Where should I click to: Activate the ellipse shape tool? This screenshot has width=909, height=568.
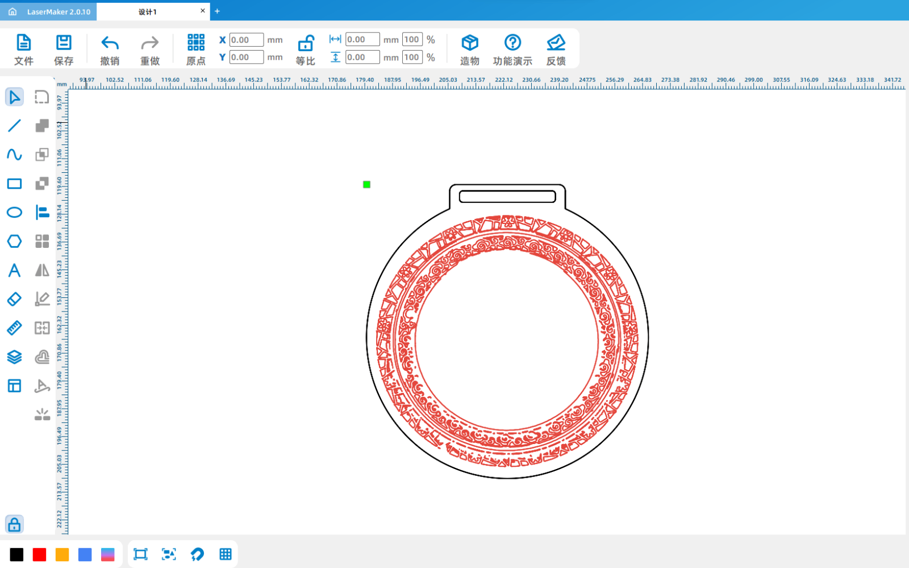[14, 213]
